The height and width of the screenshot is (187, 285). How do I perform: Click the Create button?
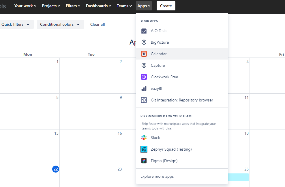pos(166,6)
